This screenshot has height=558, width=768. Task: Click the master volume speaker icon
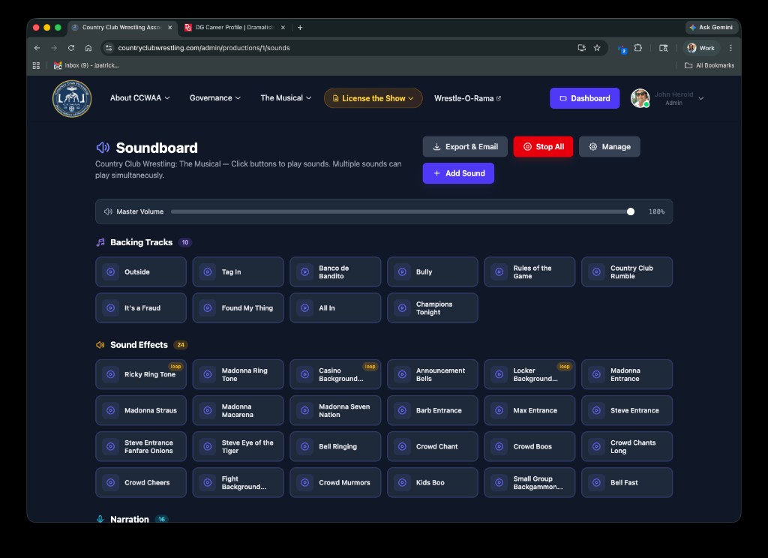tap(108, 212)
